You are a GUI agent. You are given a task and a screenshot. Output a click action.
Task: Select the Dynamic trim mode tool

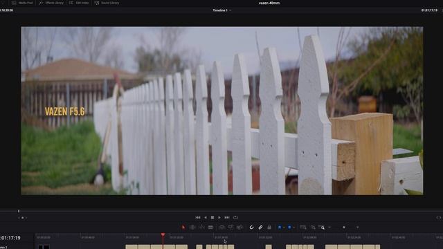point(201,228)
